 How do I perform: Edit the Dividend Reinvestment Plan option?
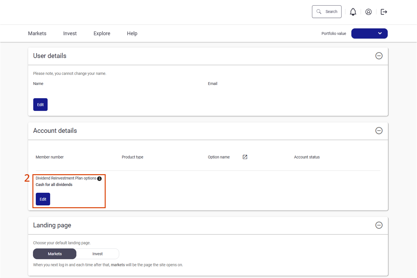43,199
